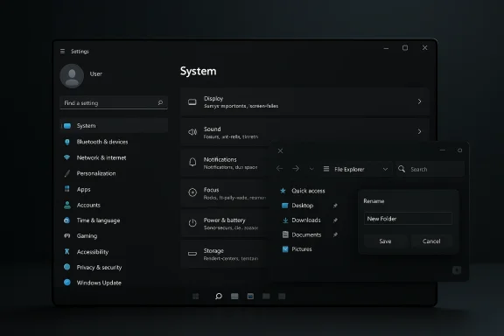Click the File Explorer Search field

point(430,169)
